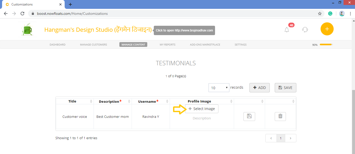Bookmark this page with the star icon
This screenshot has height=154, width=355.
click(x=320, y=14)
